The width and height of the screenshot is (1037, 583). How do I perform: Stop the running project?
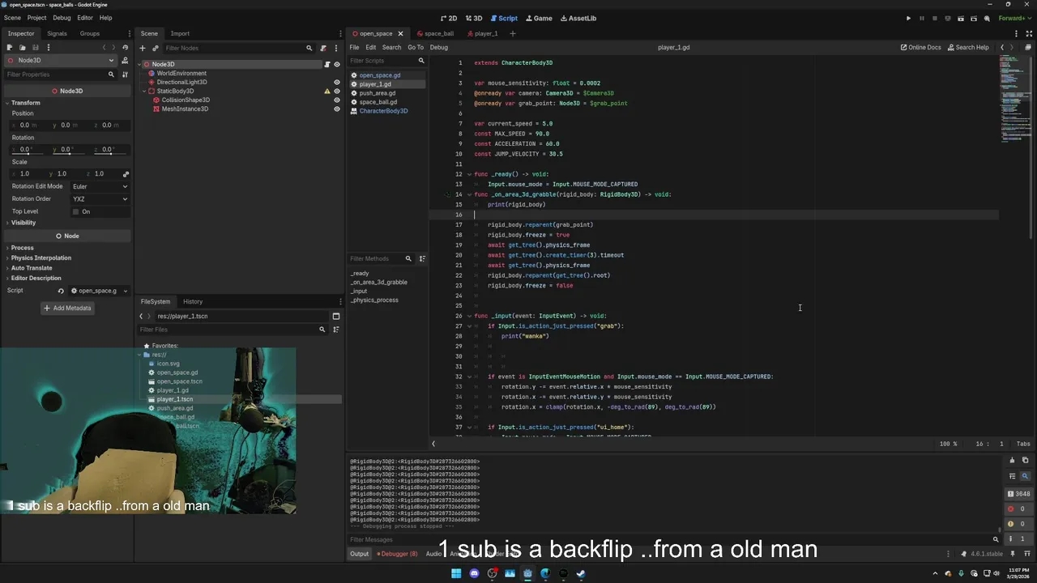(x=934, y=18)
